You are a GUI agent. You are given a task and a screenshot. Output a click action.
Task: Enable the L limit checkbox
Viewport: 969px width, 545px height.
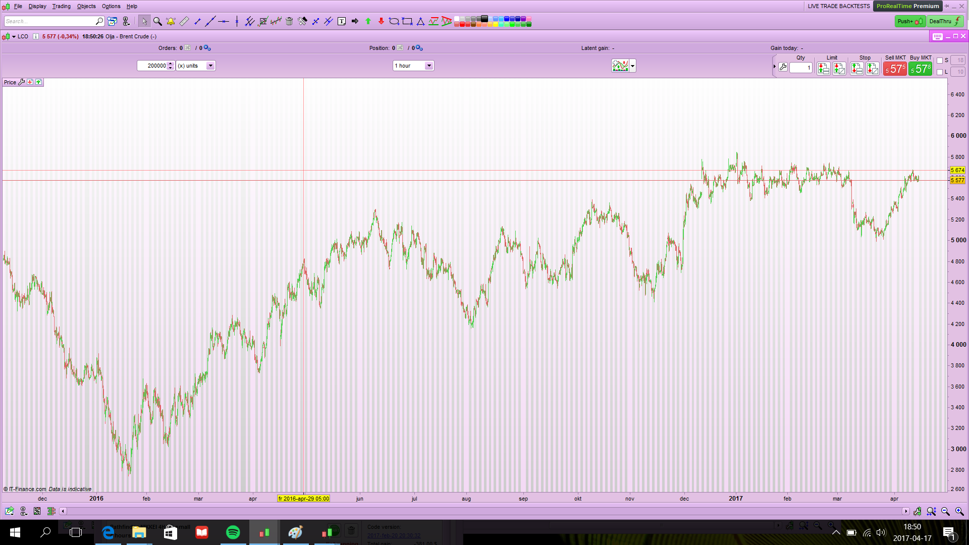940,72
